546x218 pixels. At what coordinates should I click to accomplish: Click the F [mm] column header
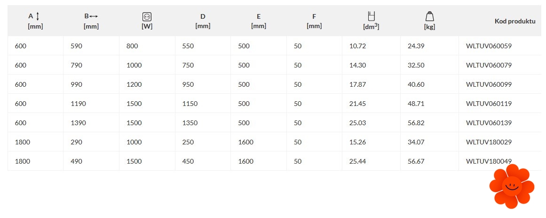[x=314, y=21]
